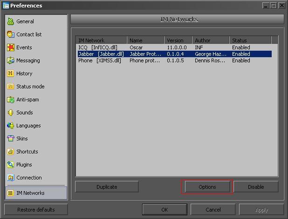Click the General sidebar icon

tap(10, 21)
